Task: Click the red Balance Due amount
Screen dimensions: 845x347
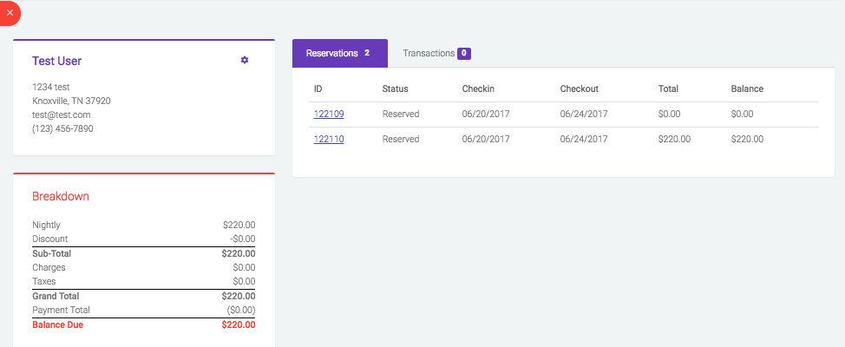Action: (x=239, y=325)
